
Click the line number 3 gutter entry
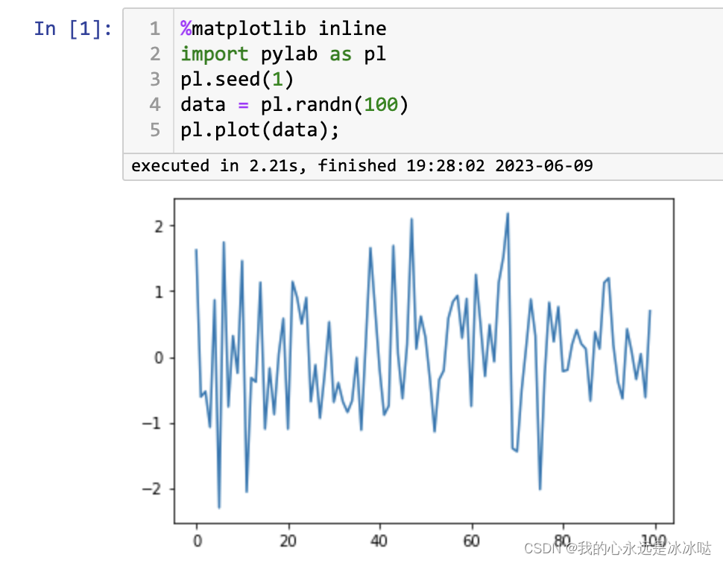pos(154,79)
